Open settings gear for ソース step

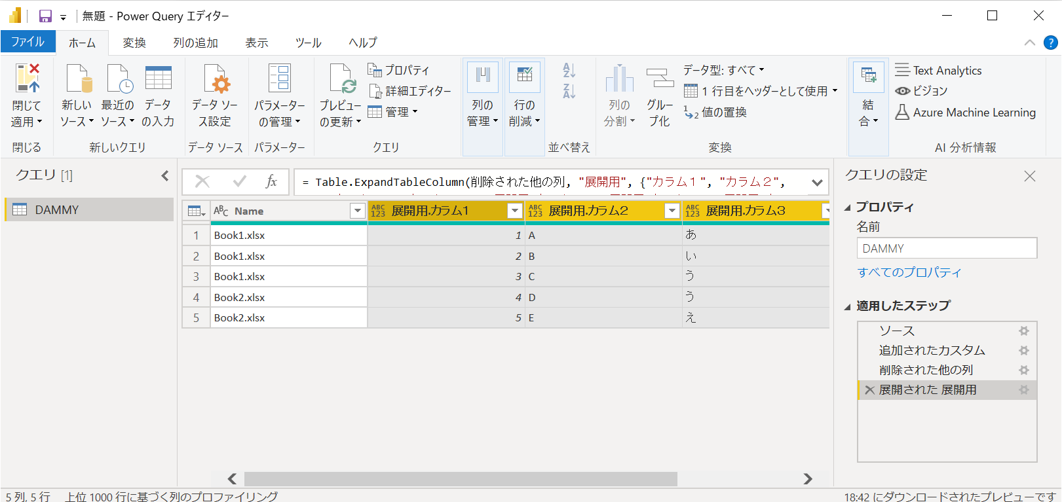(x=1023, y=331)
